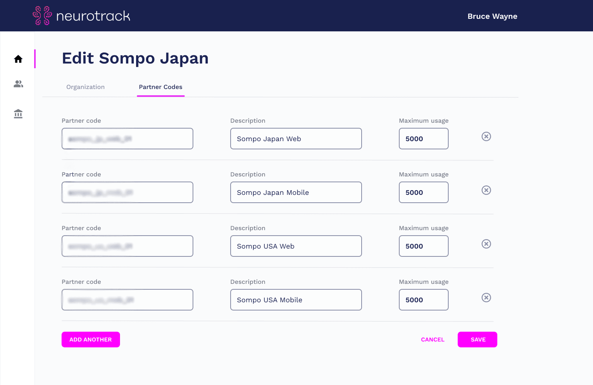Delete the Sompo Japan Mobile row
593x385 pixels.
[486, 190]
